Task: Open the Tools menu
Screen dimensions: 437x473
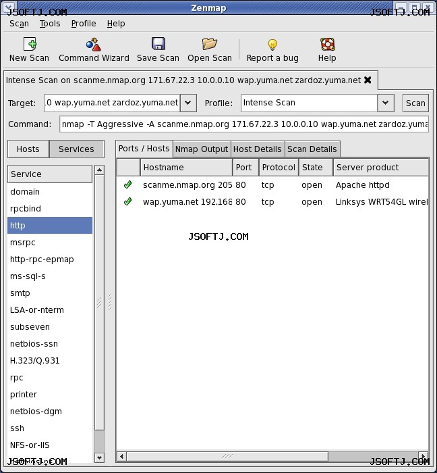Action: point(50,24)
